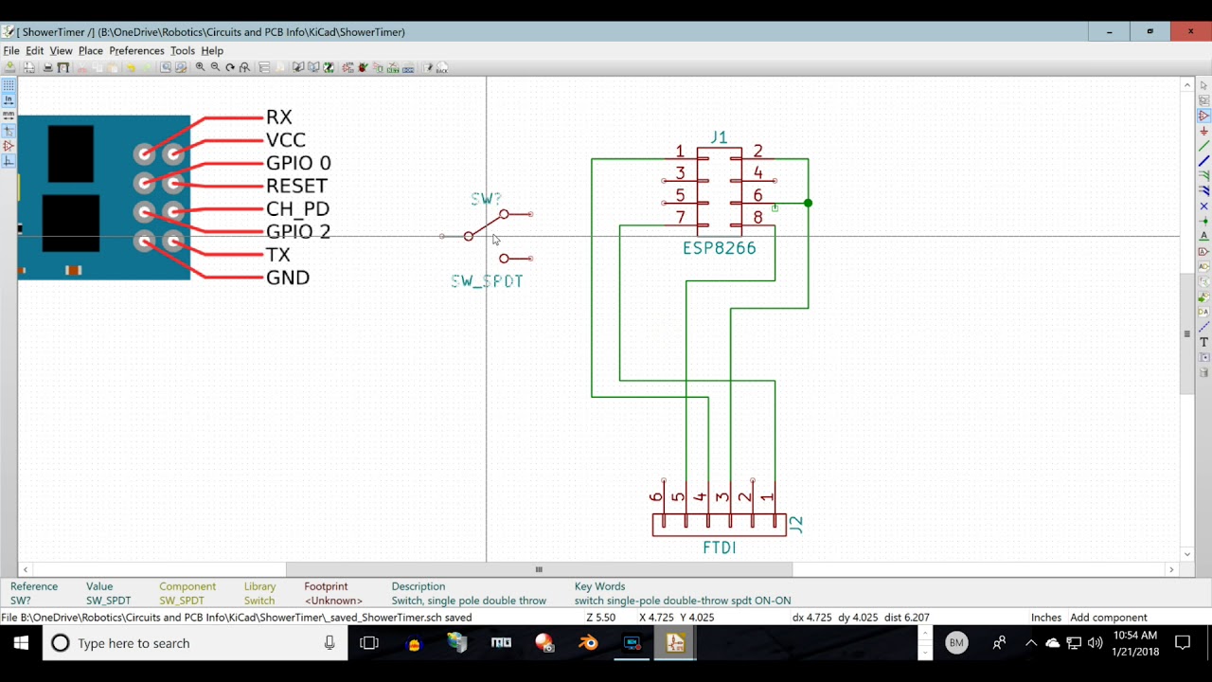Viewport: 1212px width, 682px height.
Task: Redraw the schematic view
Action: pos(230,67)
